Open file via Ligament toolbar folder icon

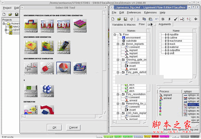(x=119, y=19)
